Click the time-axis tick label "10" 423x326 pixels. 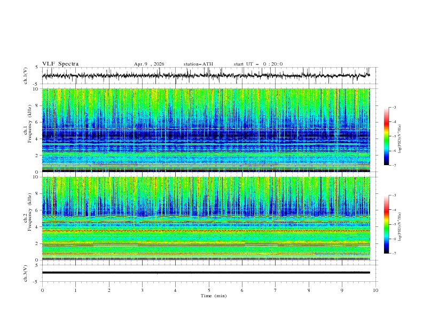click(x=375, y=290)
